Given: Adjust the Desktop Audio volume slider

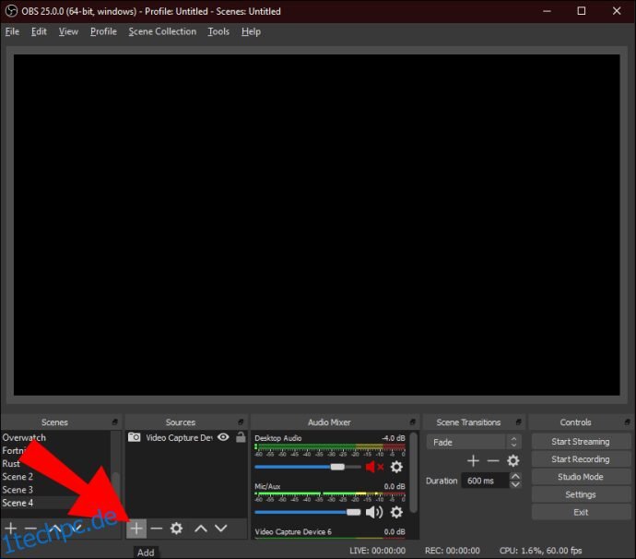Looking at the screenshot, I should 308,467.
